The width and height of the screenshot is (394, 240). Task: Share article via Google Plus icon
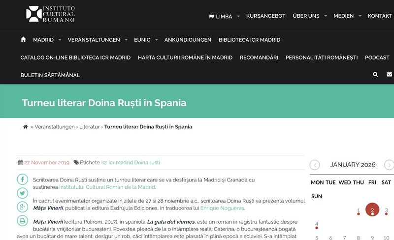click(x=23, y=207)
